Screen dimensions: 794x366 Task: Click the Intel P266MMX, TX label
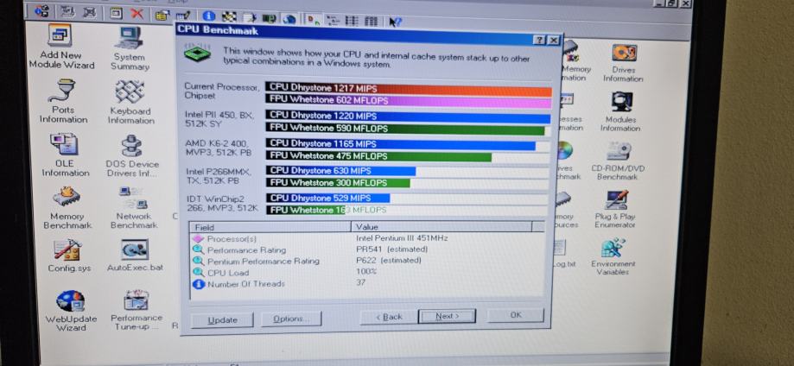click(x=219, y=175)
